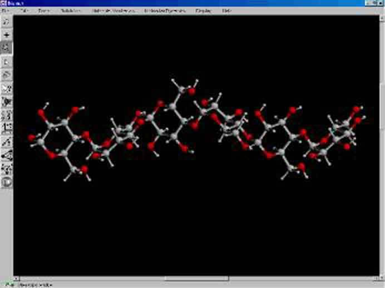Open the File menu
The image size is (385, 288).
(x=6, y=11)
